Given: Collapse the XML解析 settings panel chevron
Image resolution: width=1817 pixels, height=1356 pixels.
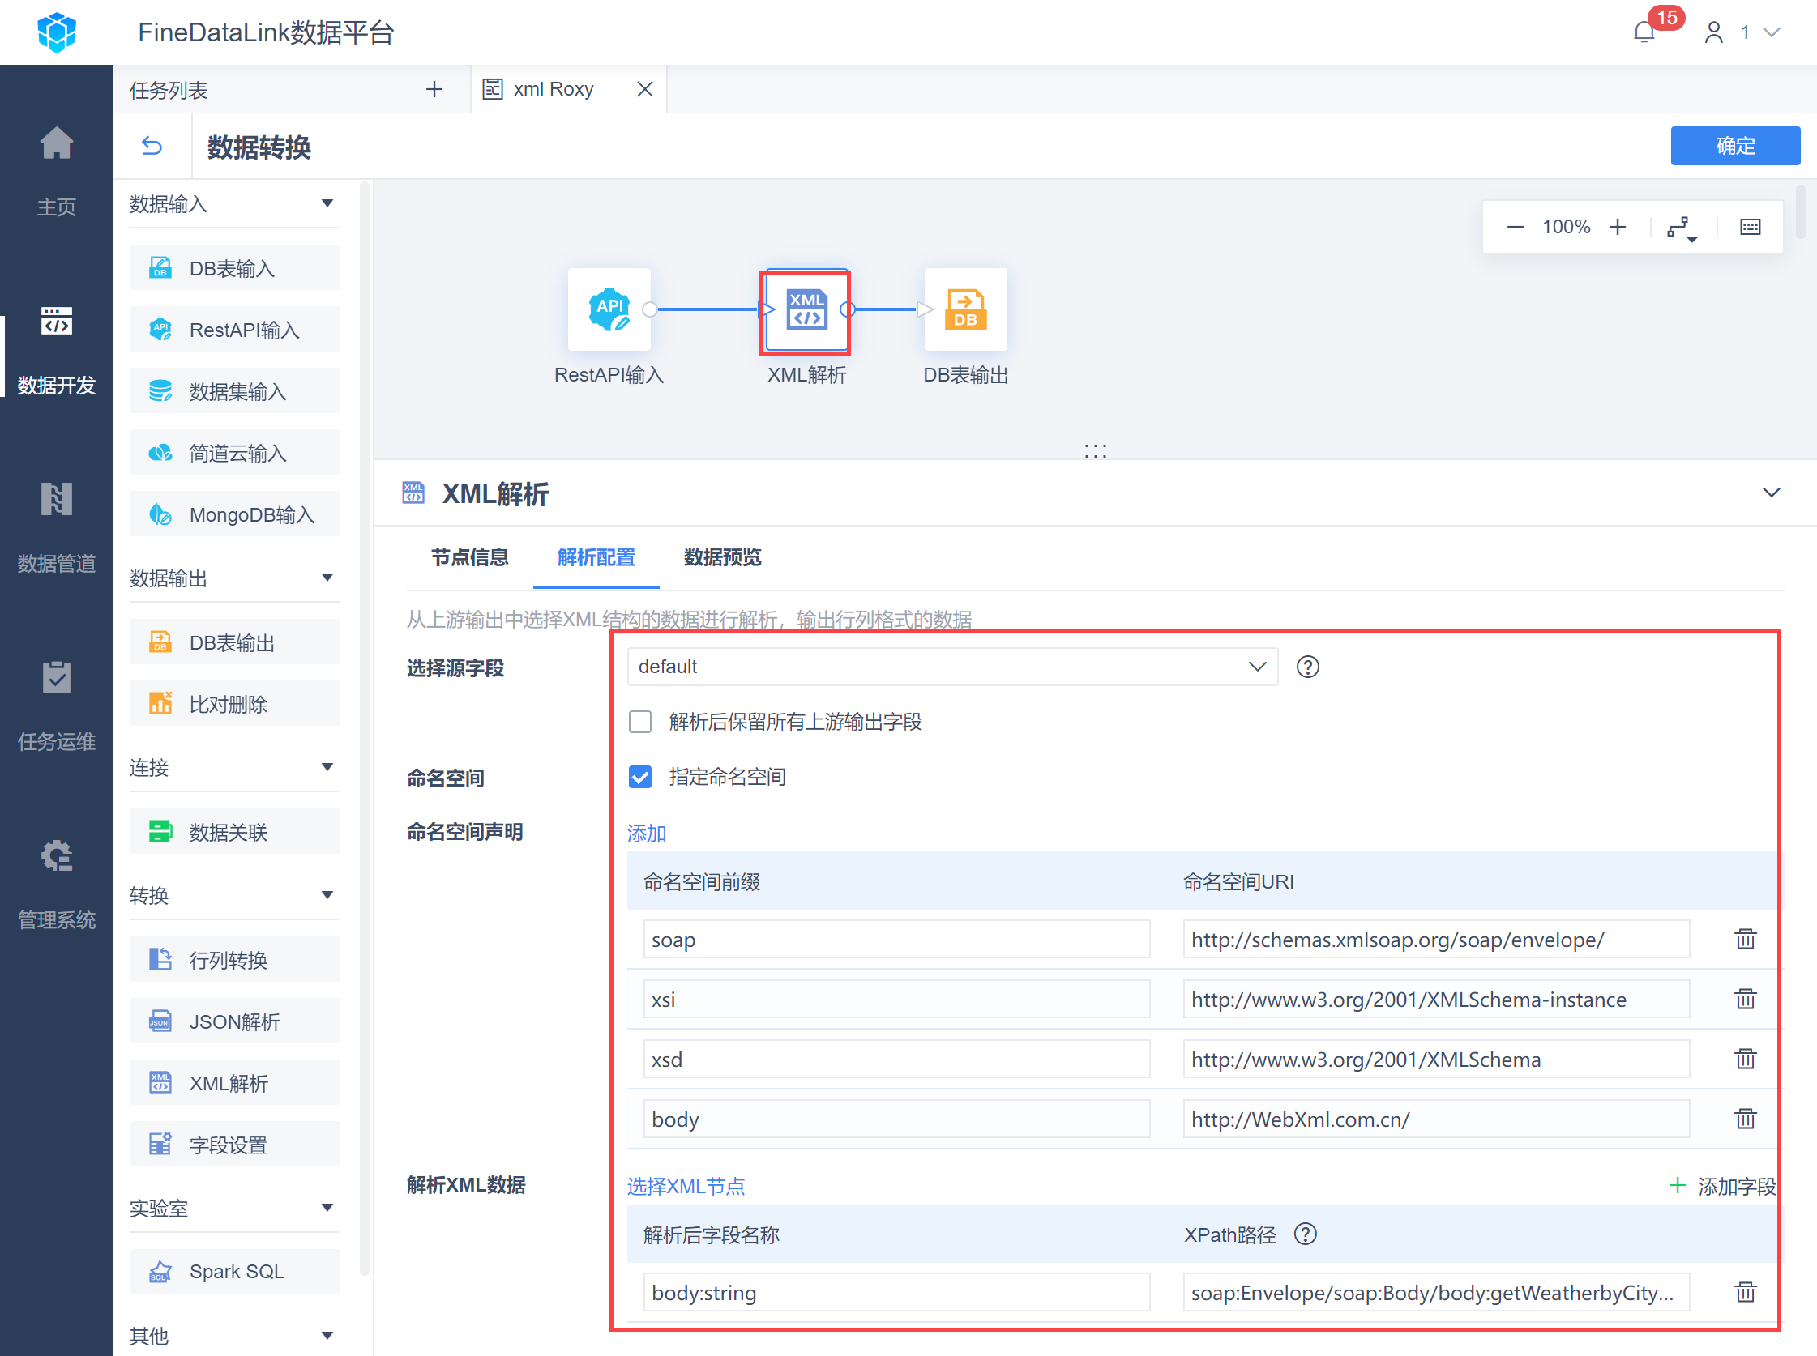Looking at the screenshot, I should [x=1771, y=493].
